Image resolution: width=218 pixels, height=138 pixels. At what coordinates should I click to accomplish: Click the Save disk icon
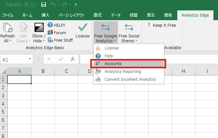coord(44,5)
